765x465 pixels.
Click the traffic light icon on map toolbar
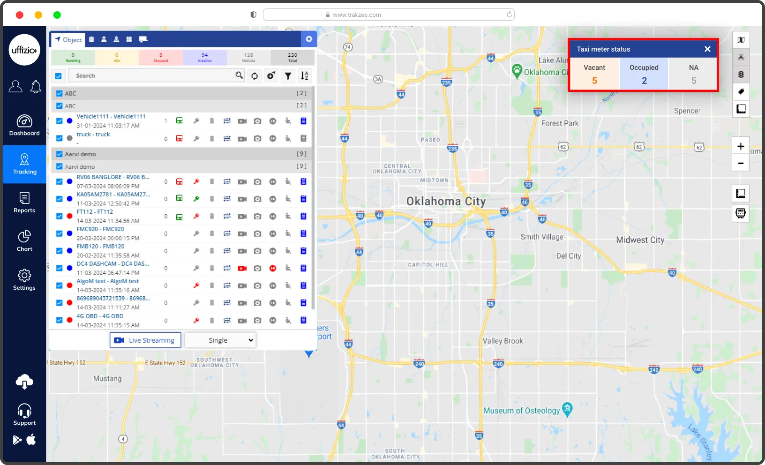tap(741, 75)
